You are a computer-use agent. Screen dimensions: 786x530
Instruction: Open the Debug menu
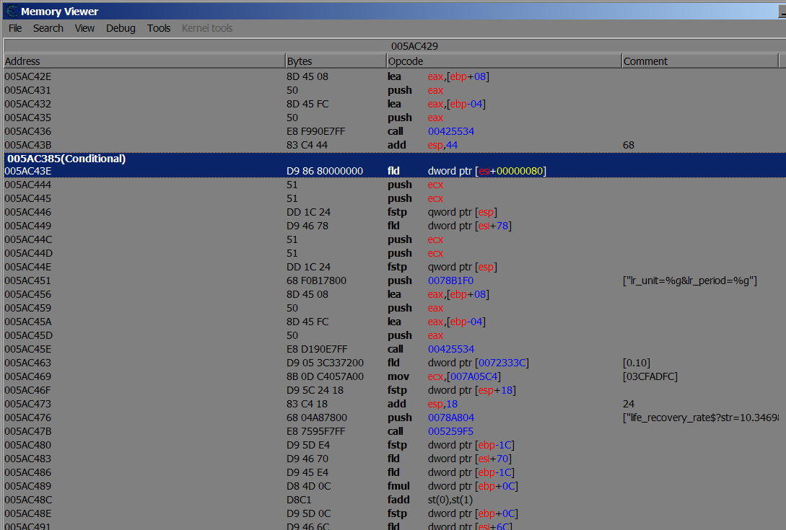pos(121,28)
